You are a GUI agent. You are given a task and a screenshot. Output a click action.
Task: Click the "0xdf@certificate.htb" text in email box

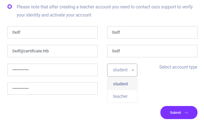click(31, 51)
